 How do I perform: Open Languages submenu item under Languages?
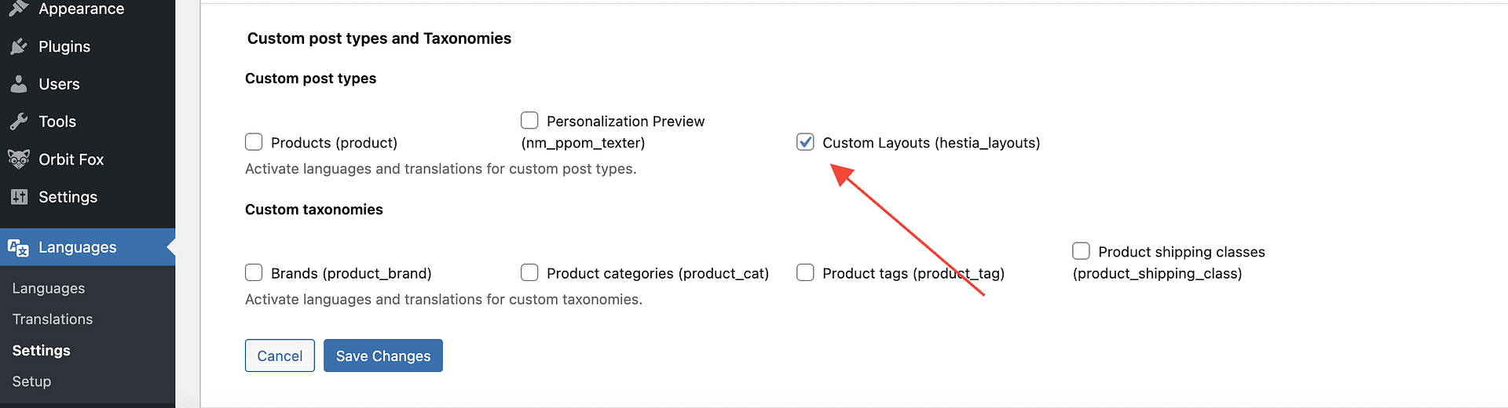(49, 289)
